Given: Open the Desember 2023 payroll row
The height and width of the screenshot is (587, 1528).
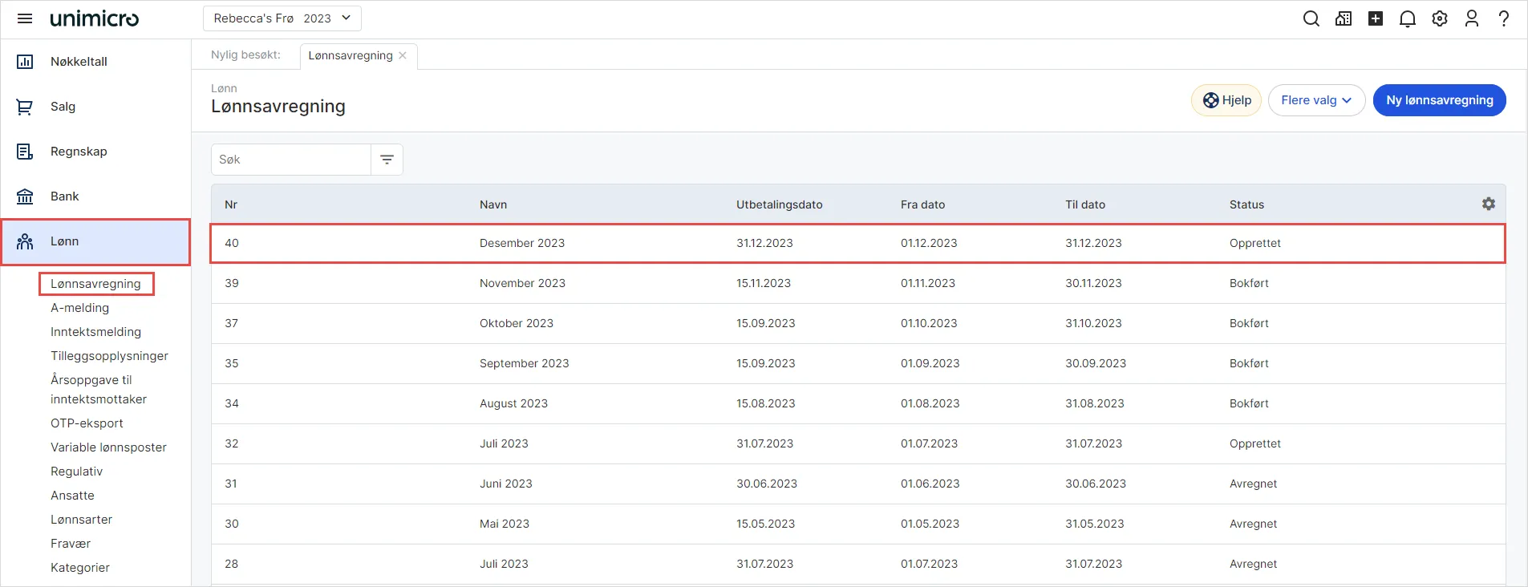Looking at the screenshot, I should pyautogui.click(x=522, y=243).
